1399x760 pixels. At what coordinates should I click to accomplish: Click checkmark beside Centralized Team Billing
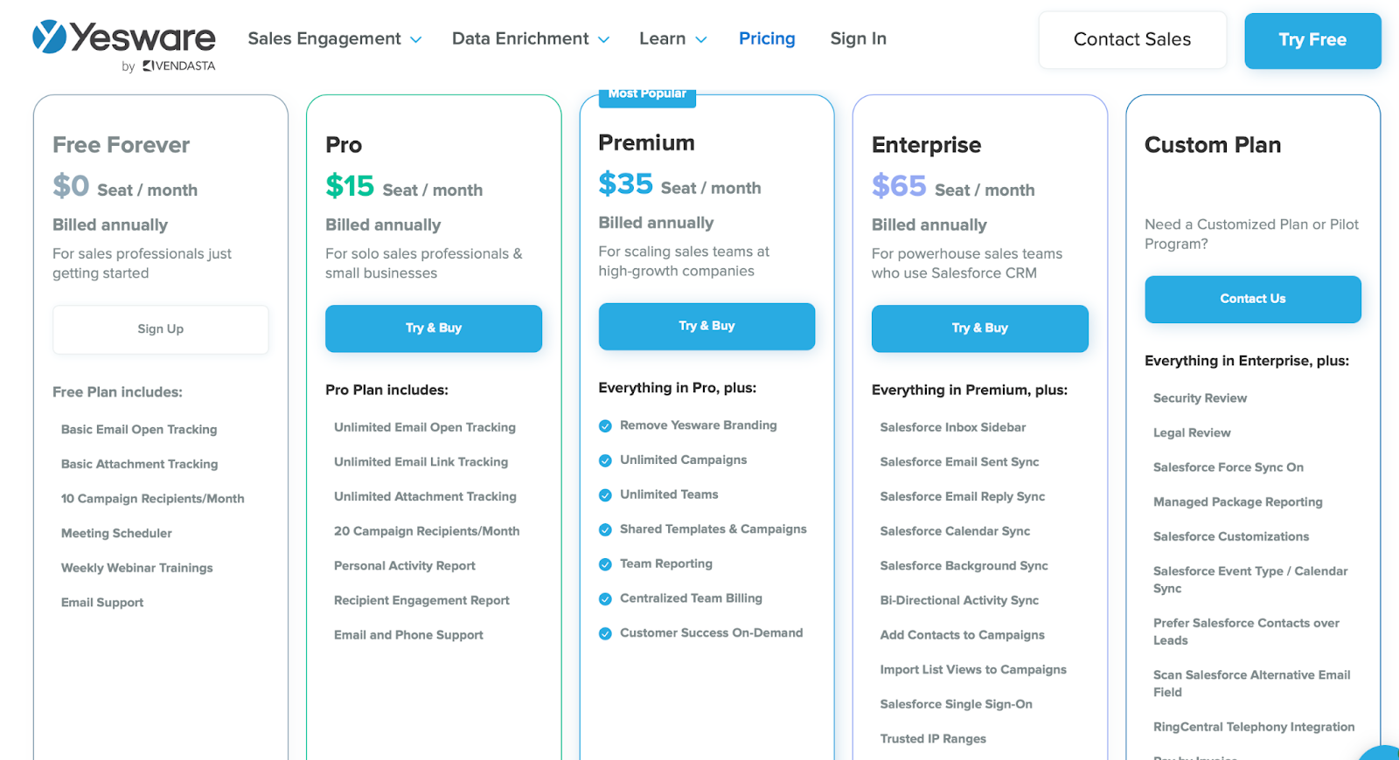(x=605, y=599)
